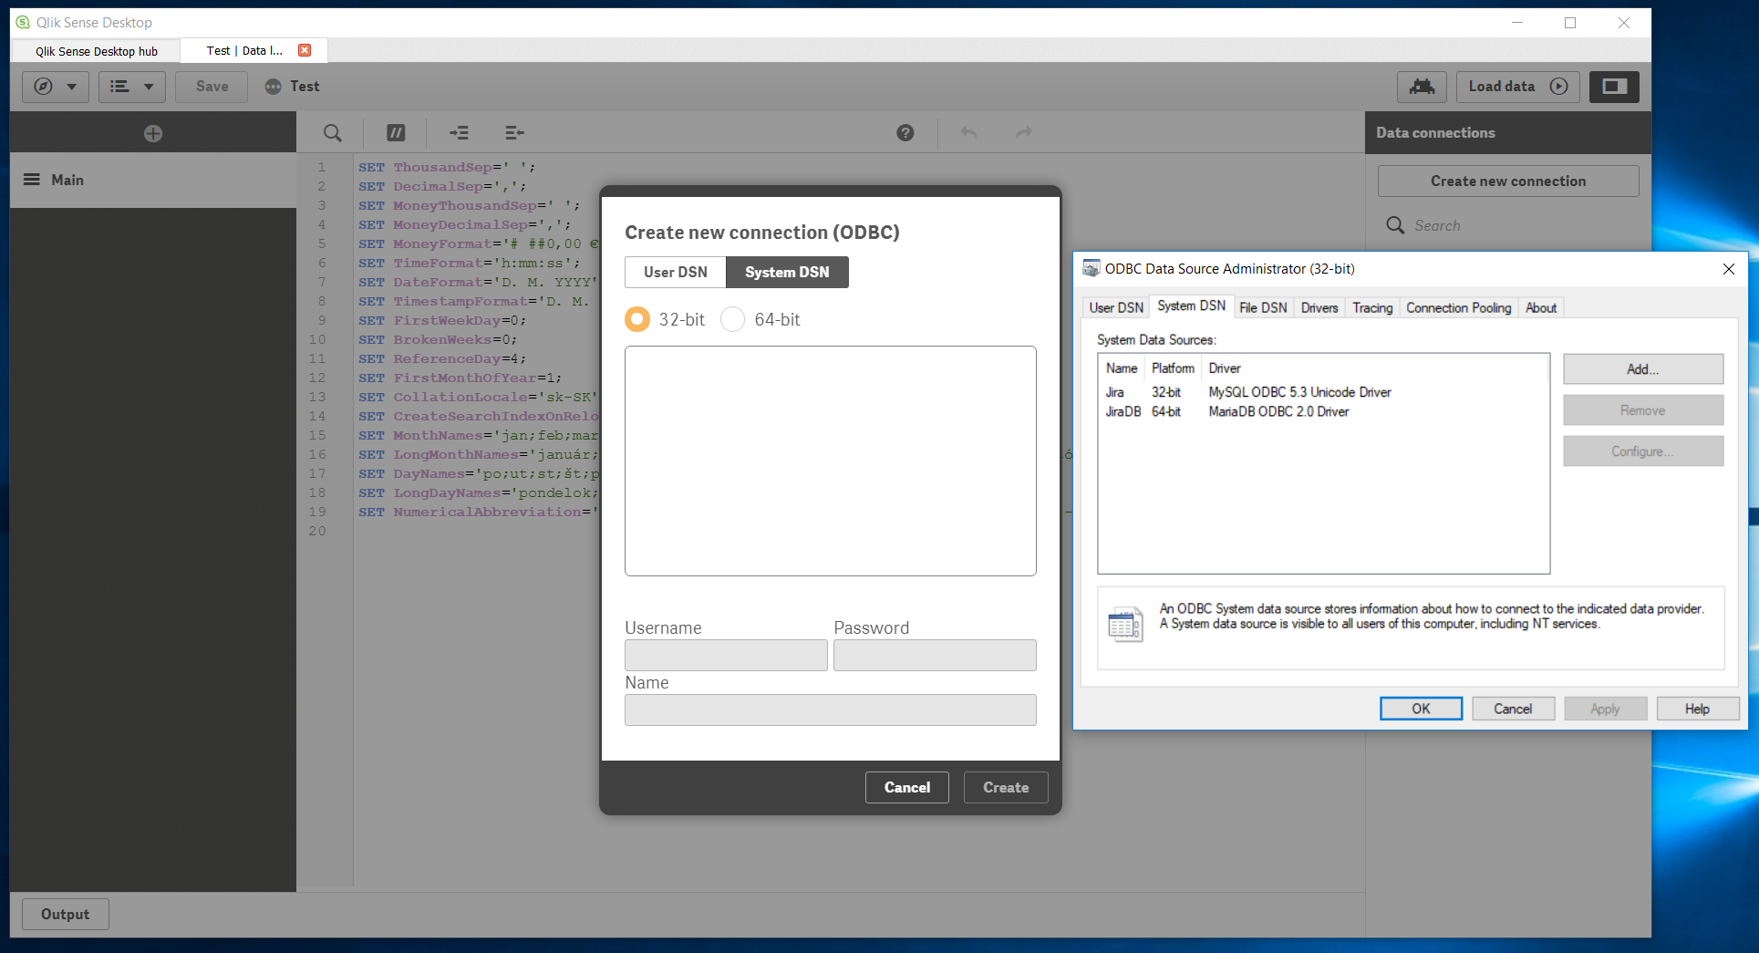Switch to User DSN in Qlik dialog
This screenshot has width=1759, height=953.
(x=675, y=272)
